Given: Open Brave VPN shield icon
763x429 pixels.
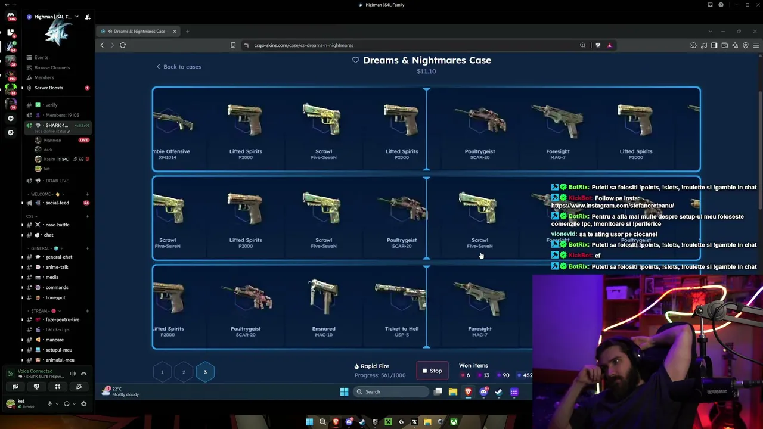Looking at the screenshot, I should (x=745, y=45).
